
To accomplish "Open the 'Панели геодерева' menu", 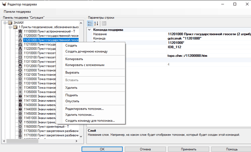I will pos(17,12).
